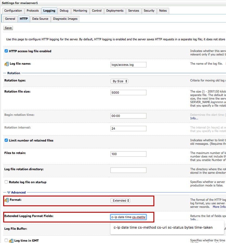Focus the Log file name input field
The width and height of the screenshot is (226, 243).
point(128,65)
